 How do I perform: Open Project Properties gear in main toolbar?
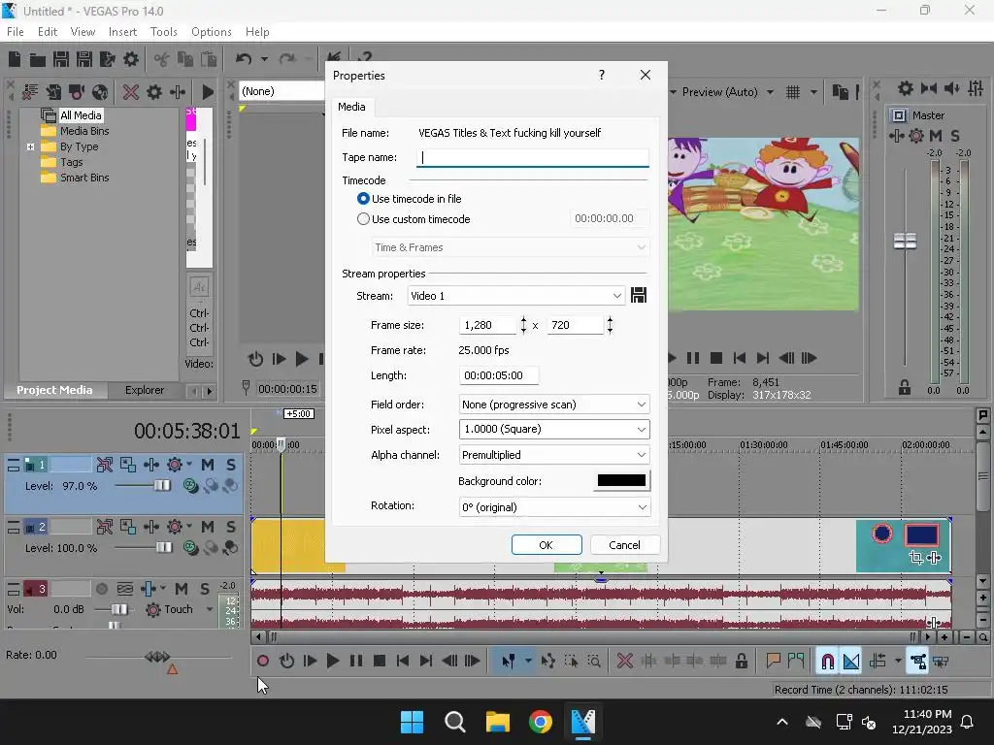131,59
